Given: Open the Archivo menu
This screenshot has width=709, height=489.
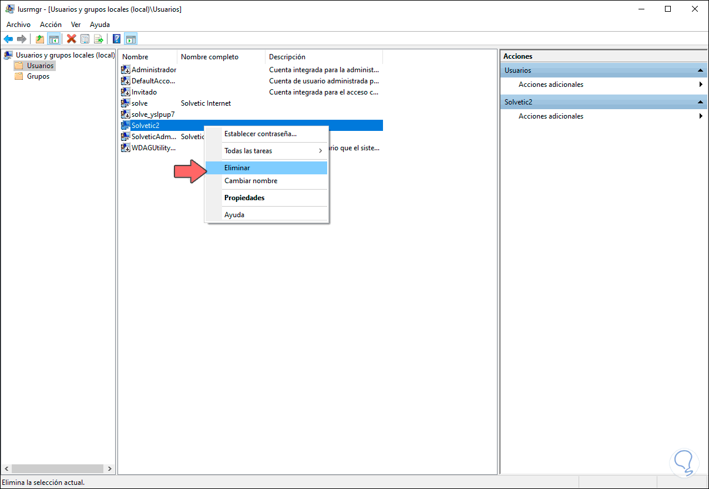Looking at the screenshot, I should (18, 25).
